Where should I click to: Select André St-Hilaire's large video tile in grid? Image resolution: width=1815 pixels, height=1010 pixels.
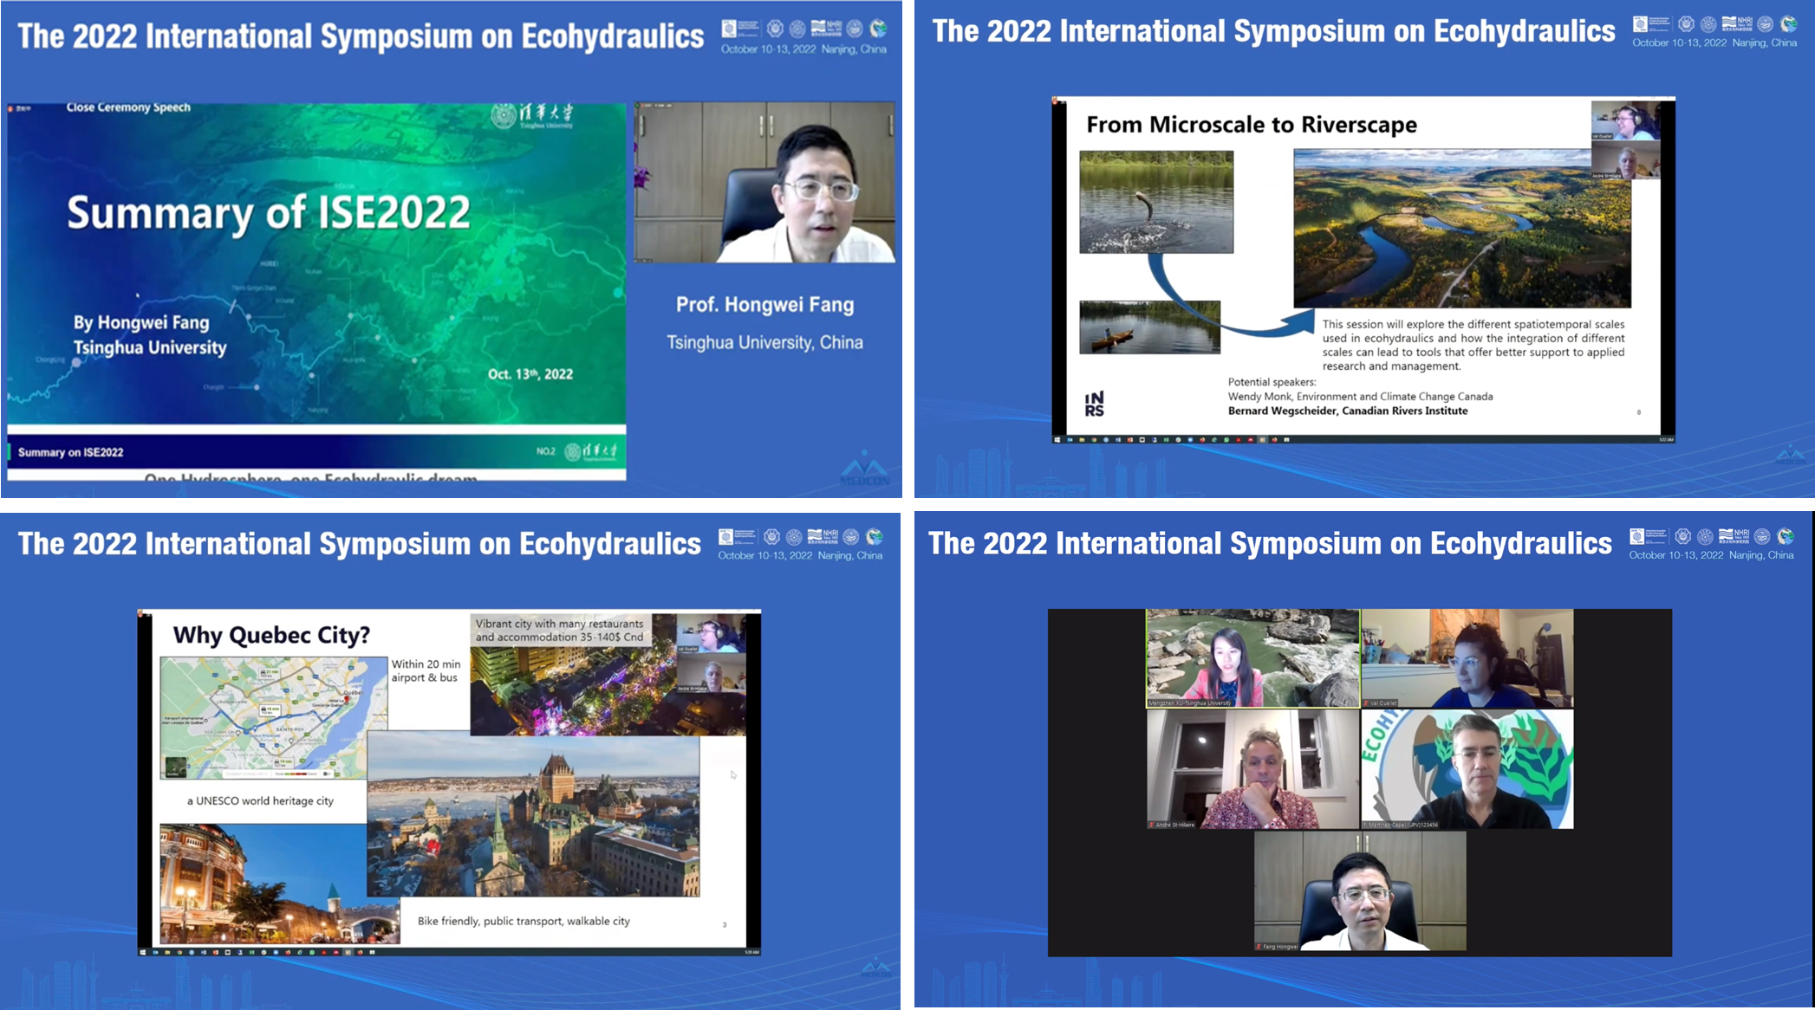[x=1252, y=769]
